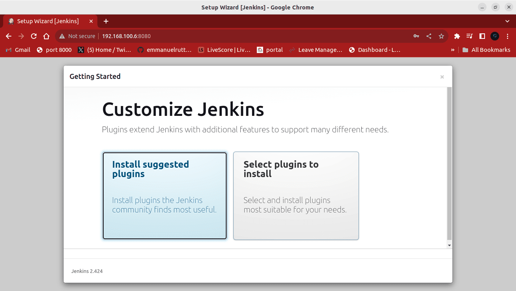516x291 pixels.
Task: Expand hidden bookmarks with the chevron
Action: [453, 50]
